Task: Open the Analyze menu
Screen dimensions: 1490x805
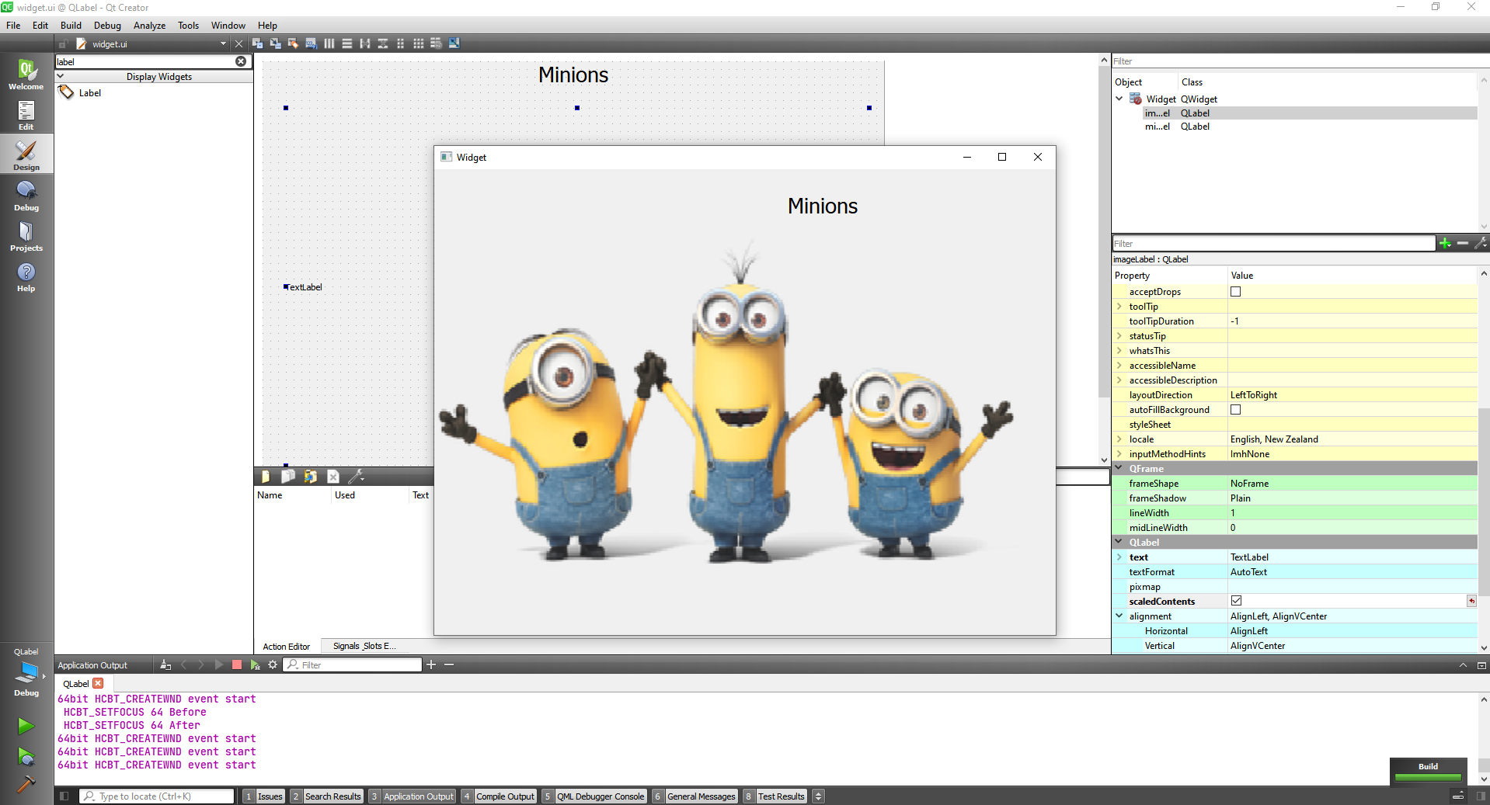Action: coord(149,26)
